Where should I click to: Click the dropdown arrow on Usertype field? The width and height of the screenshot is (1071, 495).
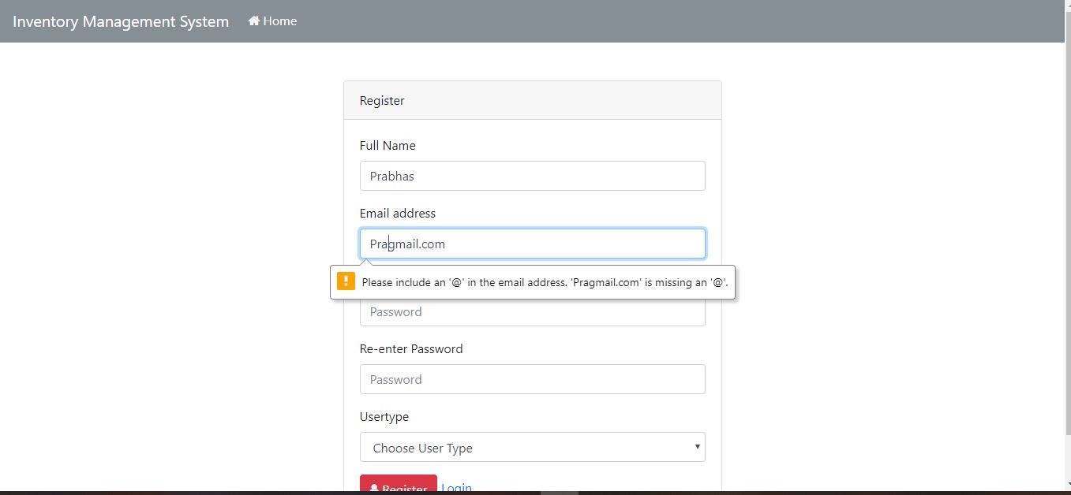697,447
